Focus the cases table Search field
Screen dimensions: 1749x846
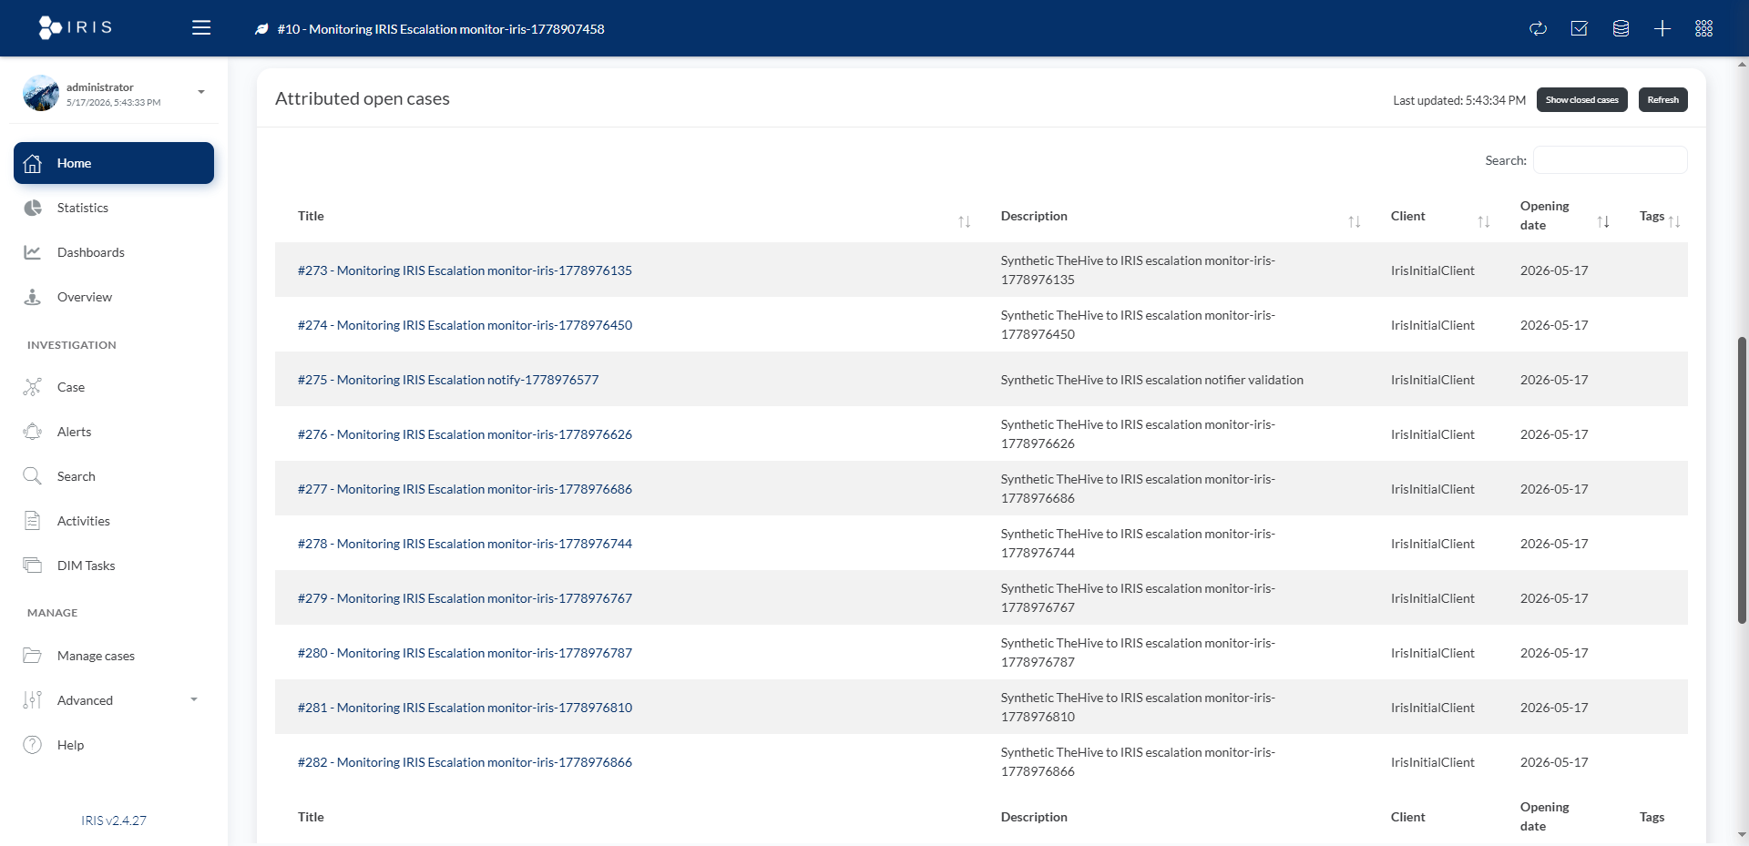(1611, 160)
